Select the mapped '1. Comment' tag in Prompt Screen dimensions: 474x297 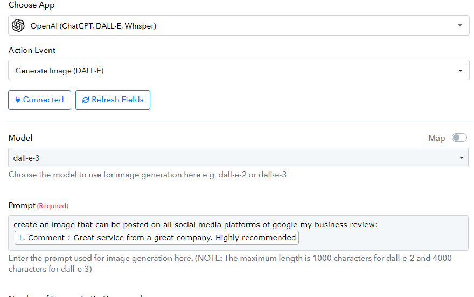pos(157,238)
